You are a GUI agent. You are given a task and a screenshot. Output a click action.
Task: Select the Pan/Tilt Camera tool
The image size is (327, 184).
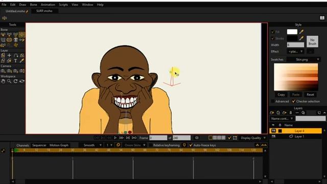pyautogui.click(x=22, y=71)
